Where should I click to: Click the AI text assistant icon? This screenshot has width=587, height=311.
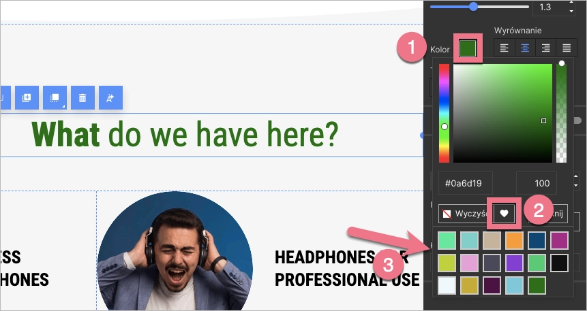click(110, 97)
